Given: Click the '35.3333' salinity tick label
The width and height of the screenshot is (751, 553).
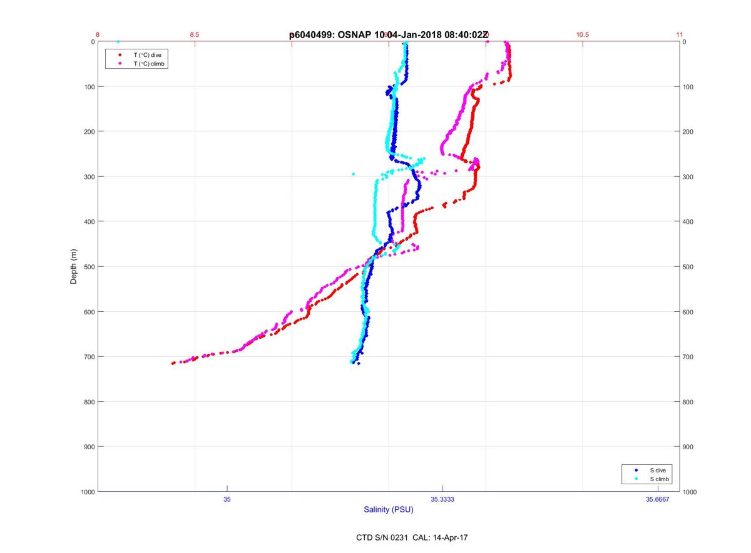Looking at the screenshot, I should click(442, 499).
